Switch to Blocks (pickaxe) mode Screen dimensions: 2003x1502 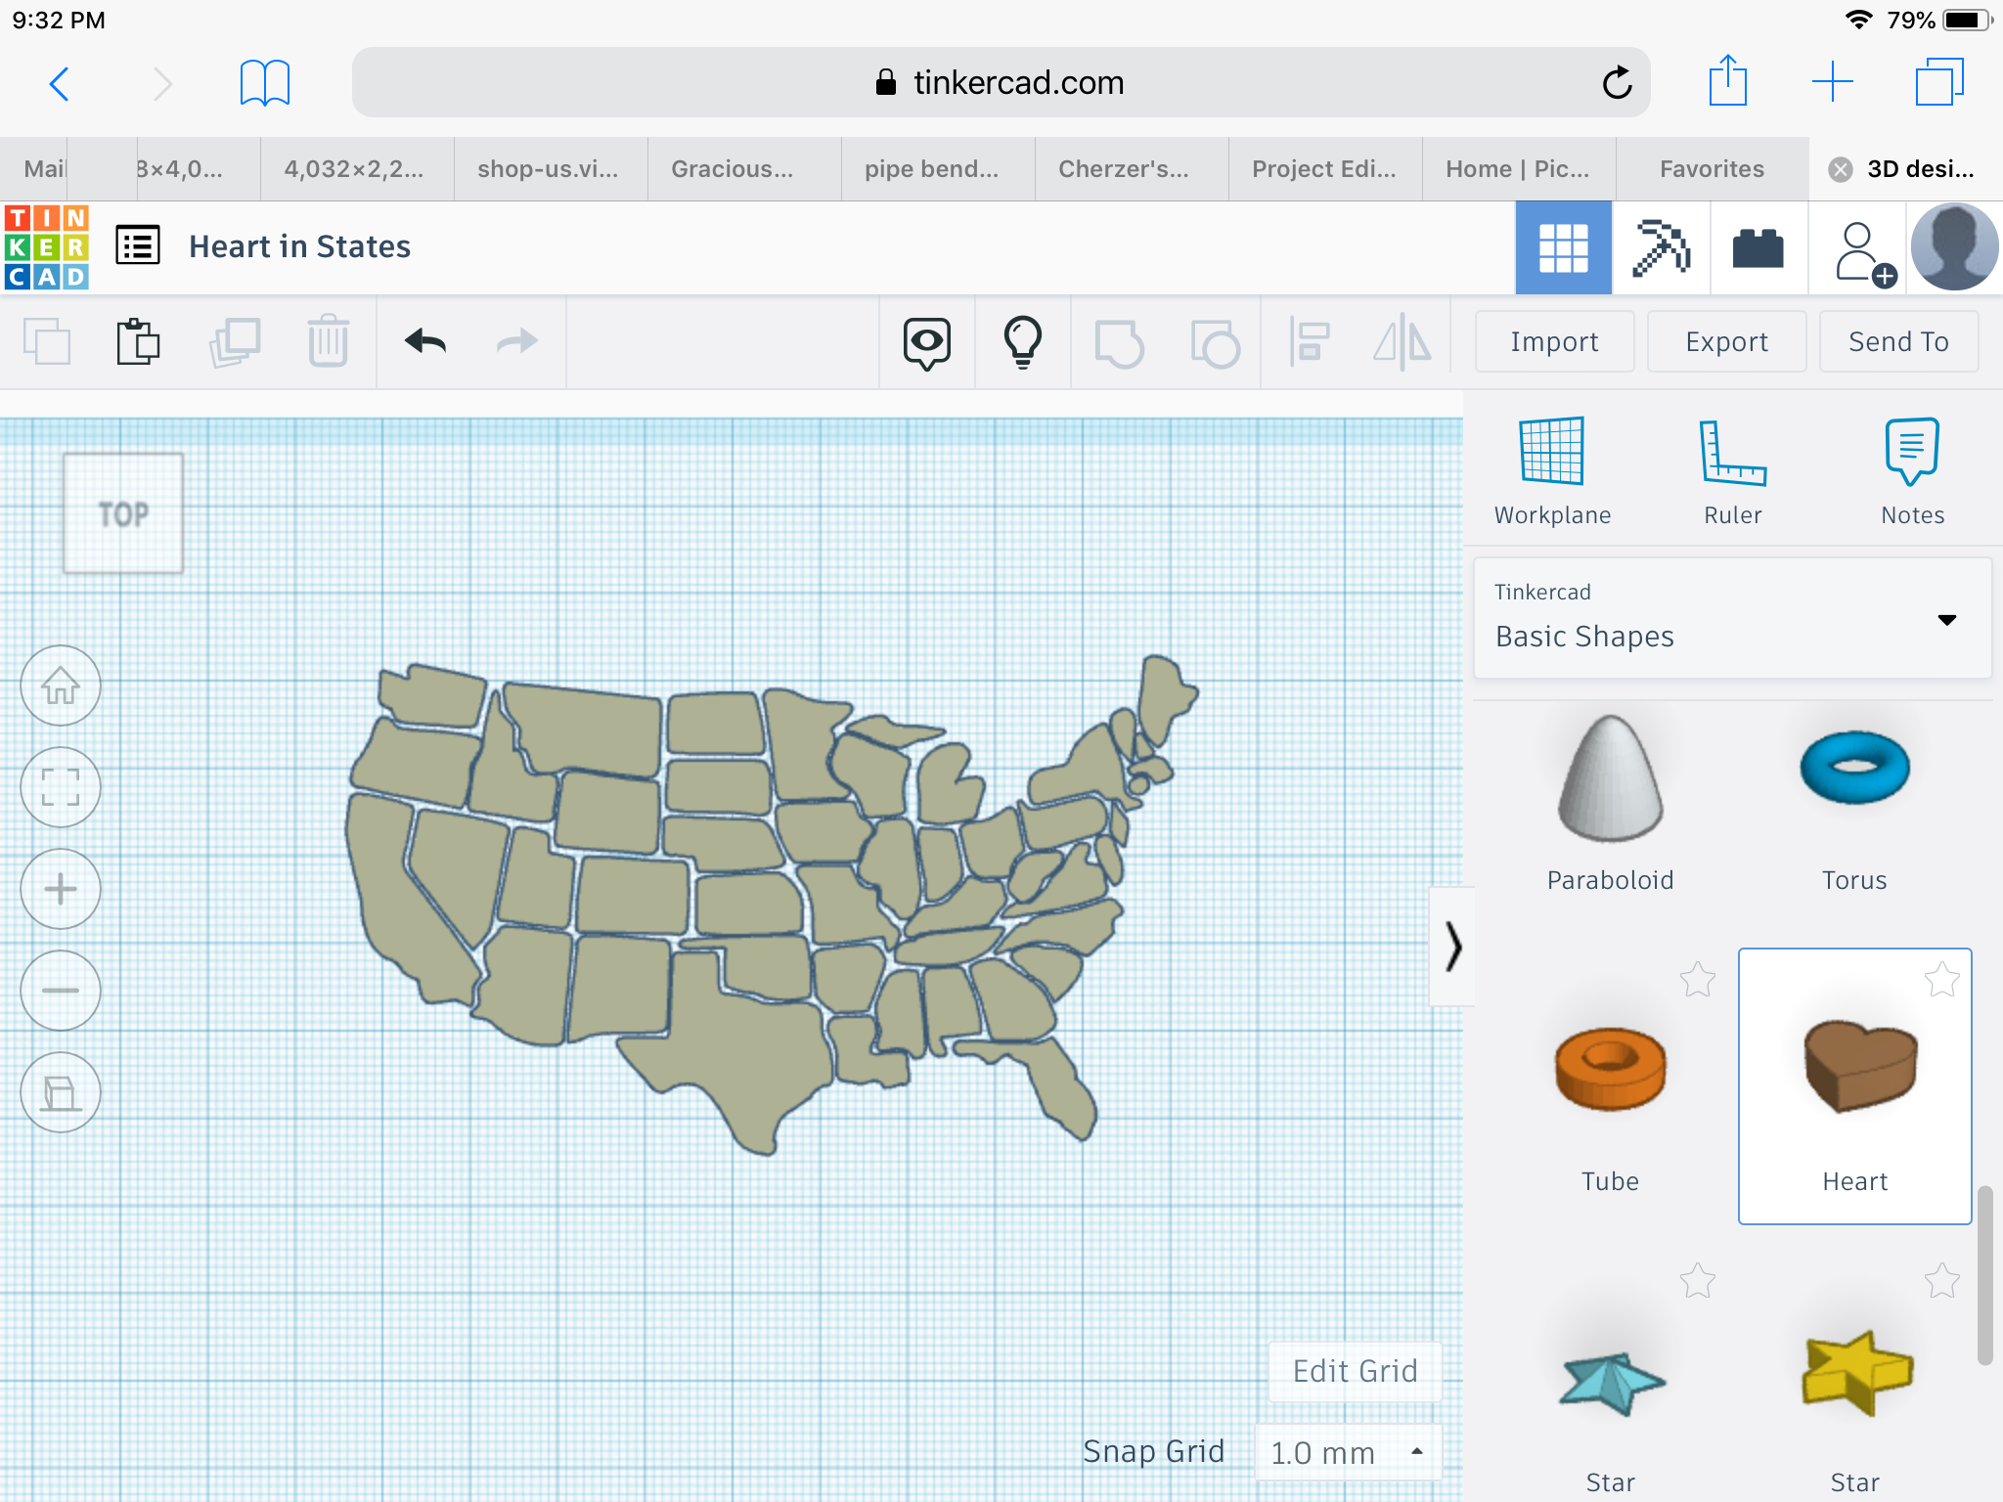pos(1661,247)
